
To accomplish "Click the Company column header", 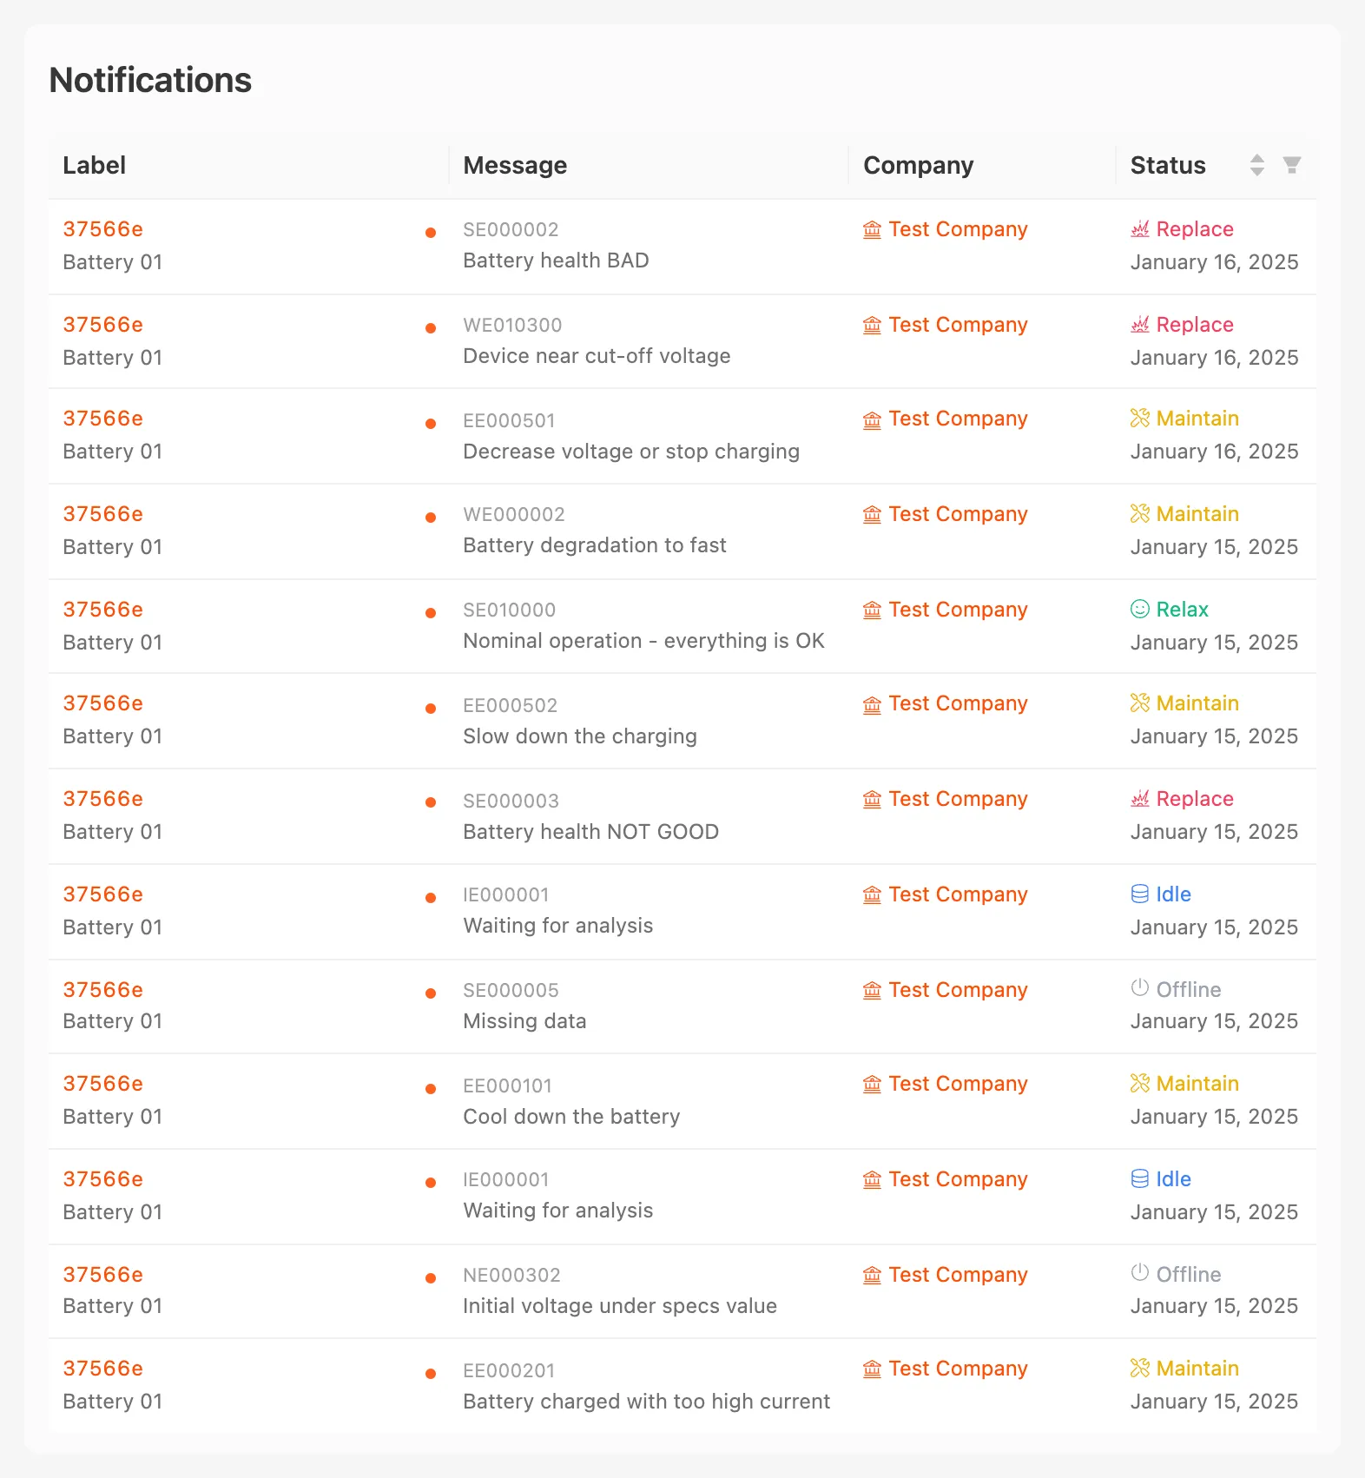I will (918, 165).
